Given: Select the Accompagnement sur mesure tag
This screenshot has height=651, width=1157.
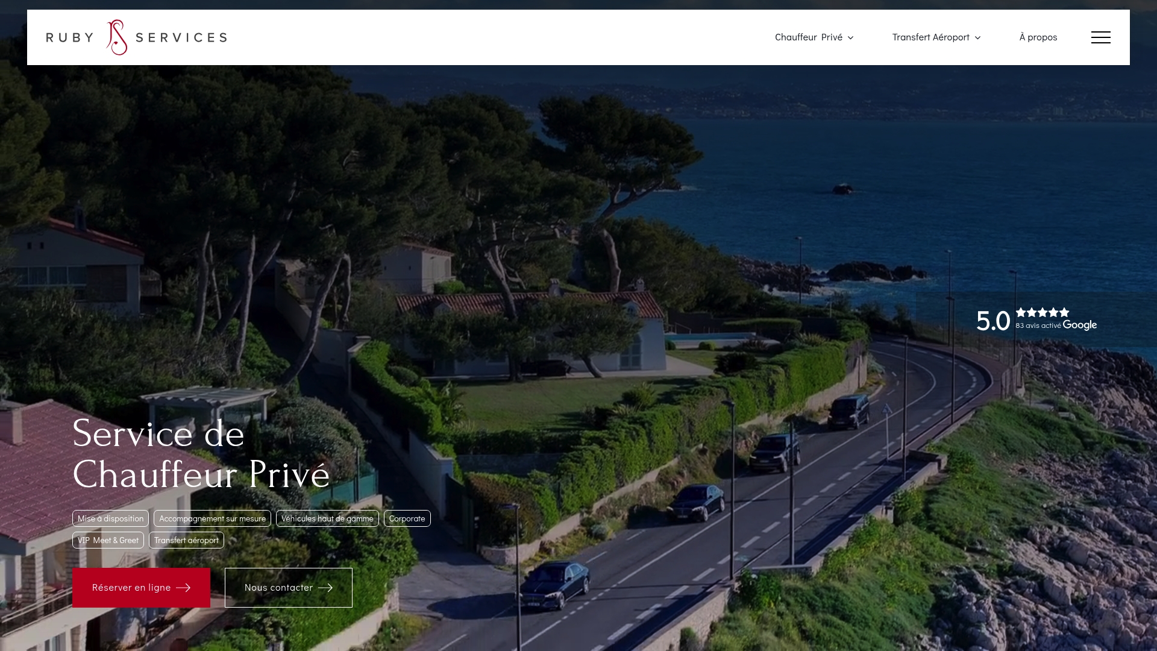Looking at the screenshot, I should point(212,518).
